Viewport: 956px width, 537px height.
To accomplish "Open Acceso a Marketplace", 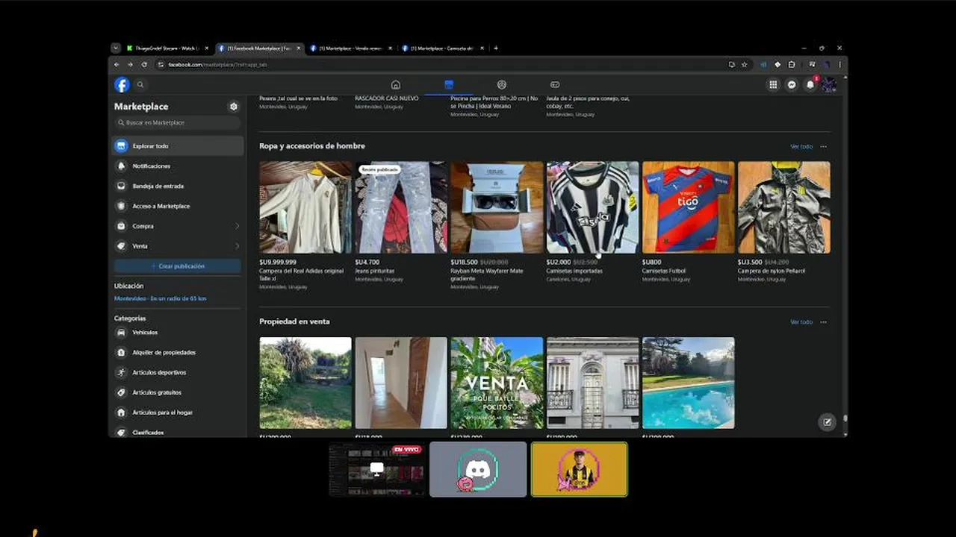I will tap(179, 206).
